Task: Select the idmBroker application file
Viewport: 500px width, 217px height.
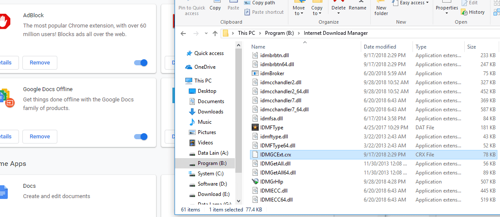Action: pyautogui.click(x=373, y=73)
